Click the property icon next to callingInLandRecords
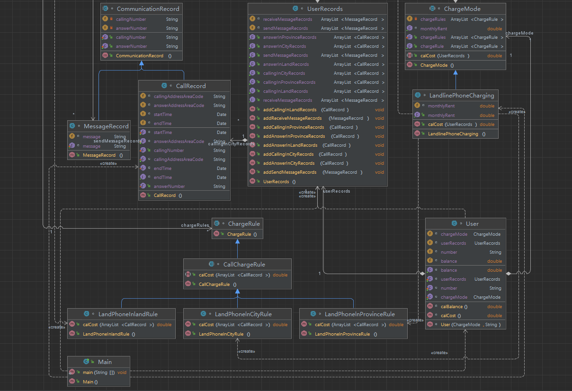The height and width of the screenshot is (391, 572). coord(252,91)
